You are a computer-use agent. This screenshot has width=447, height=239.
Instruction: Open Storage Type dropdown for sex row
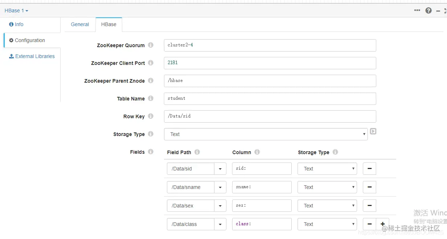(327, 206)
